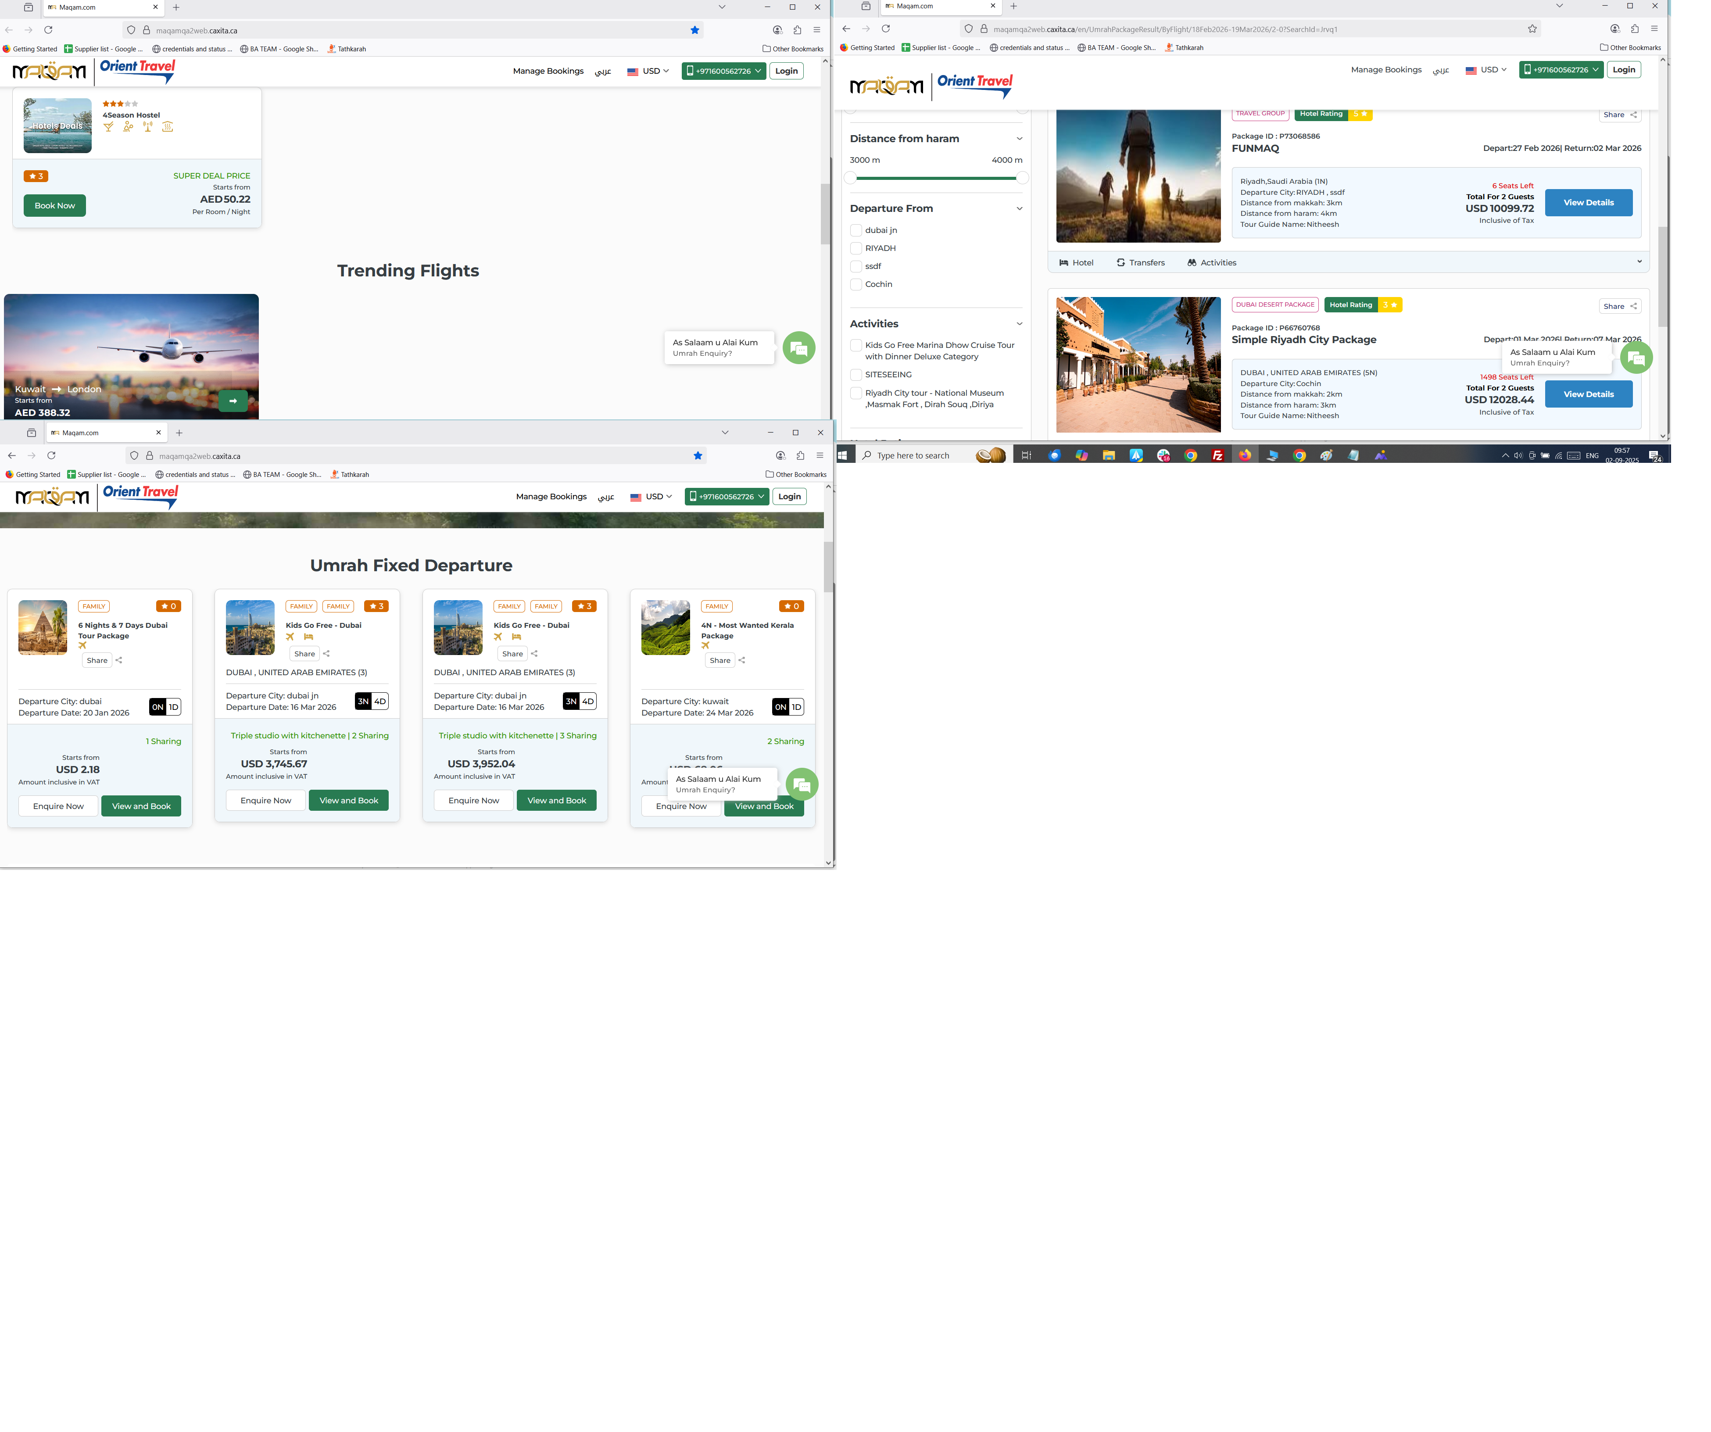Click Book Now on 4Season Hostel
1711x1432 pixels.
click(54, 206)
